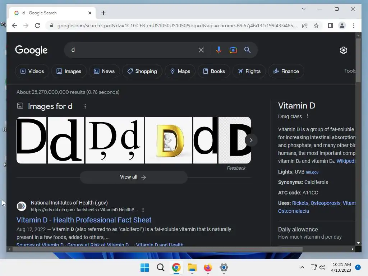The width and height of the screenshot is (368, 276).
Task: Switch to Shopping filter
Action: (x=142, y=71)
